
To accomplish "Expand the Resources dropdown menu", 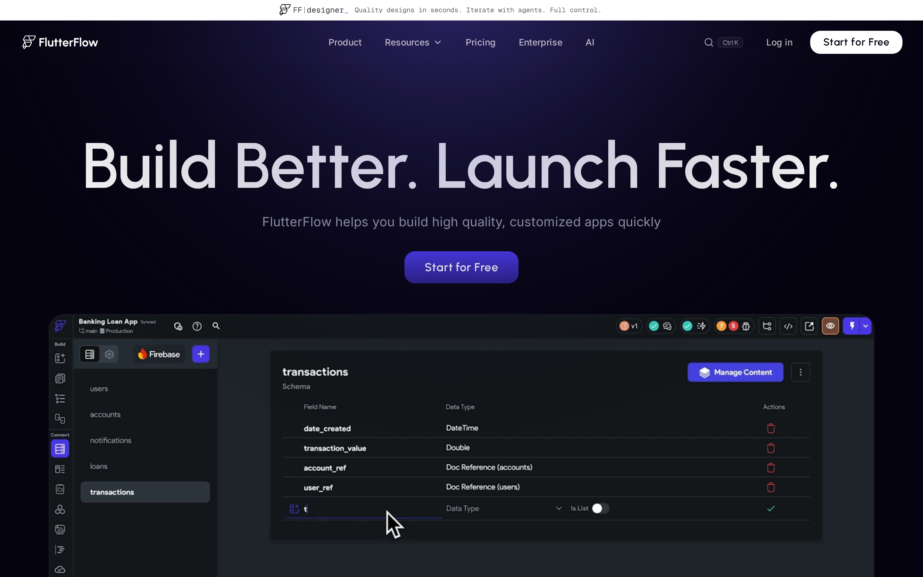I will pos(413,42).
